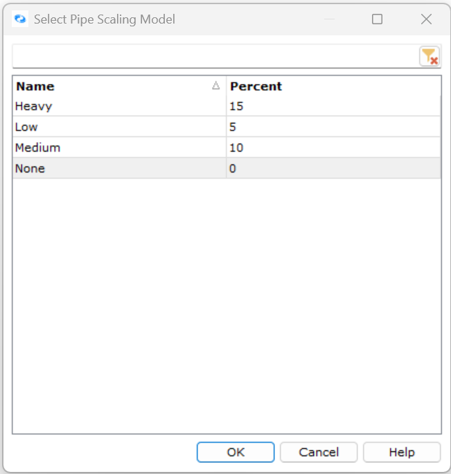Click the 10 percent cell
The image size is (451, 474).
[333, 148]
